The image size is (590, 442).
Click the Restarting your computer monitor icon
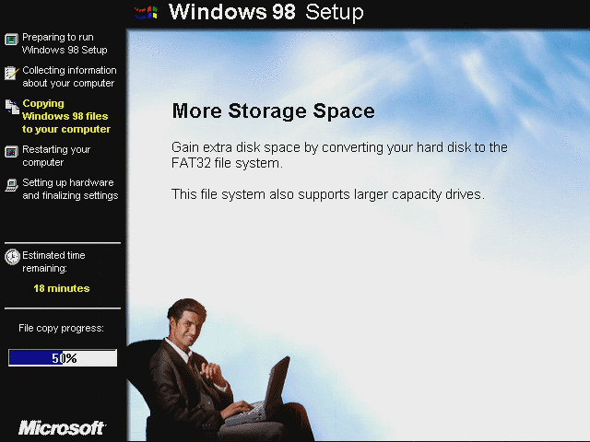pyautogui.click(x=11, y=152)
